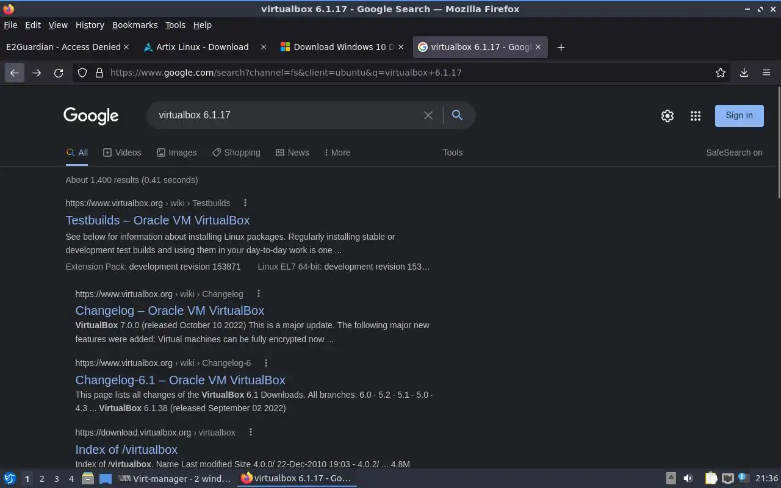
Task: Open the search Tools options
Action: coord(453,152)
